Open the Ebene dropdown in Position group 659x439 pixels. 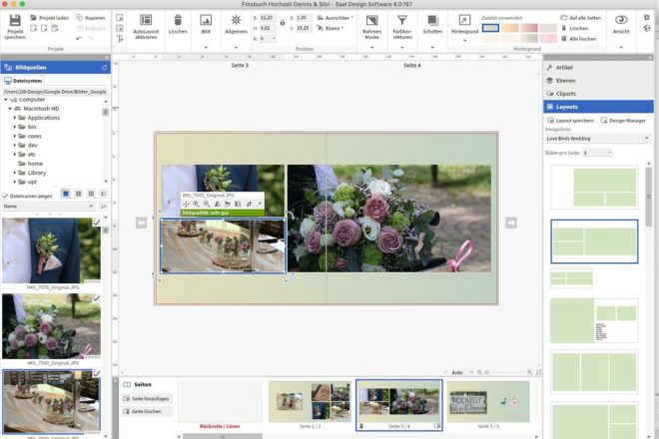pyautogui.click(x=330, y=28)
